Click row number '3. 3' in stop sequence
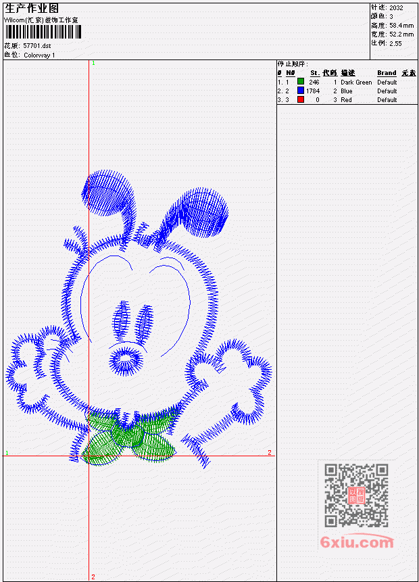This screenshot has height=582, width=419. [283, 100]
